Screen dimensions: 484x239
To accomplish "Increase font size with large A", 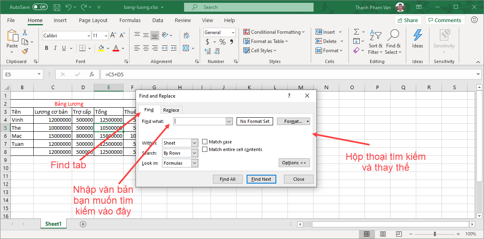I will click(113, 36).
